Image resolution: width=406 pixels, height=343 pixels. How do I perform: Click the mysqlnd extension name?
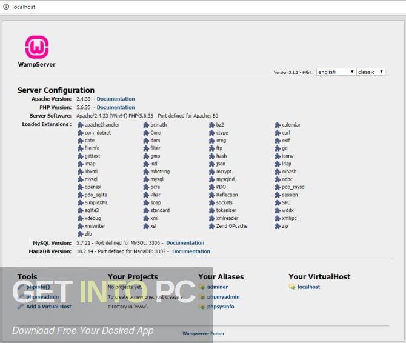coord(225,179)
